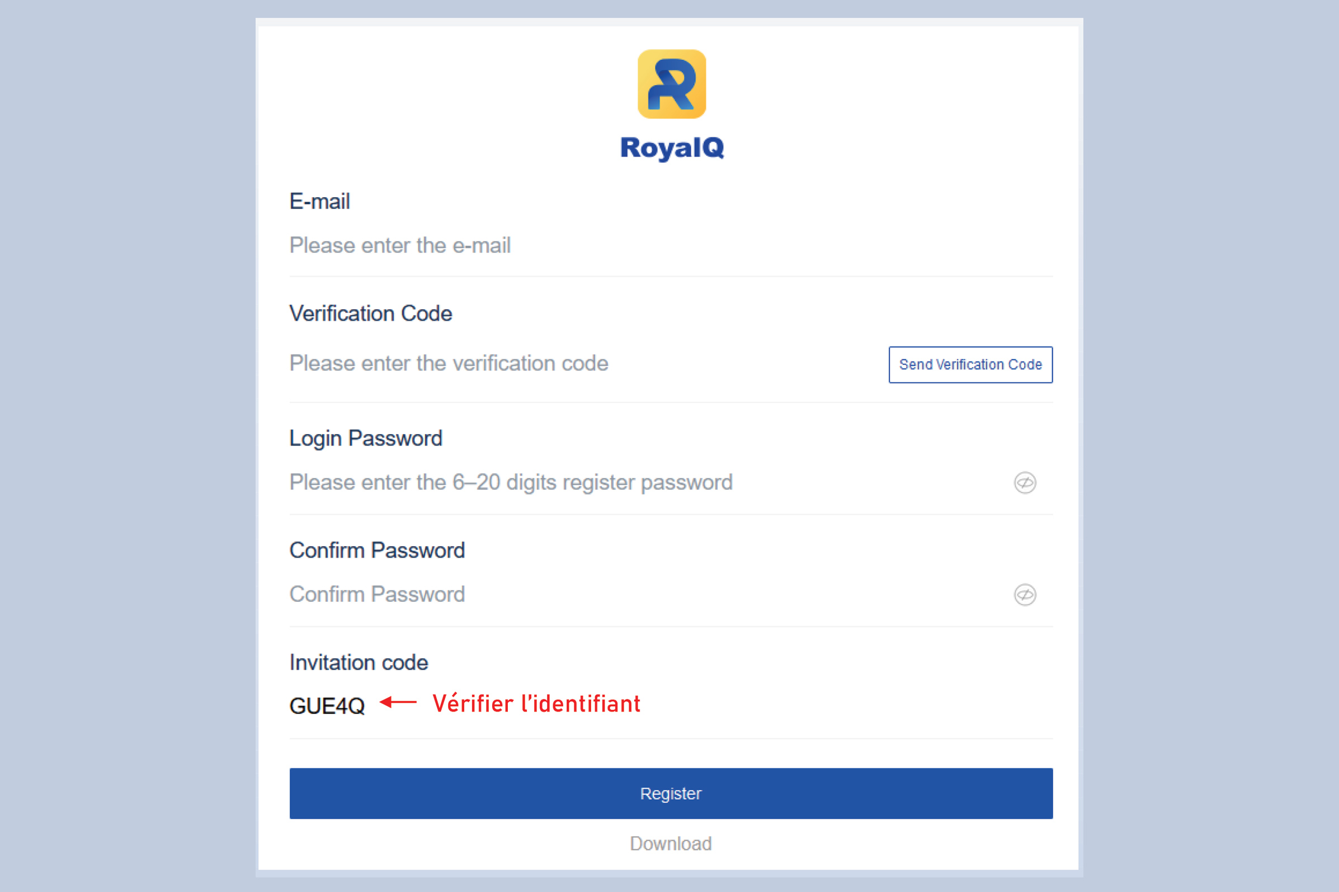Click the Invitation code label
This screenshot has height=892, width=1339.
click(359, 662)
